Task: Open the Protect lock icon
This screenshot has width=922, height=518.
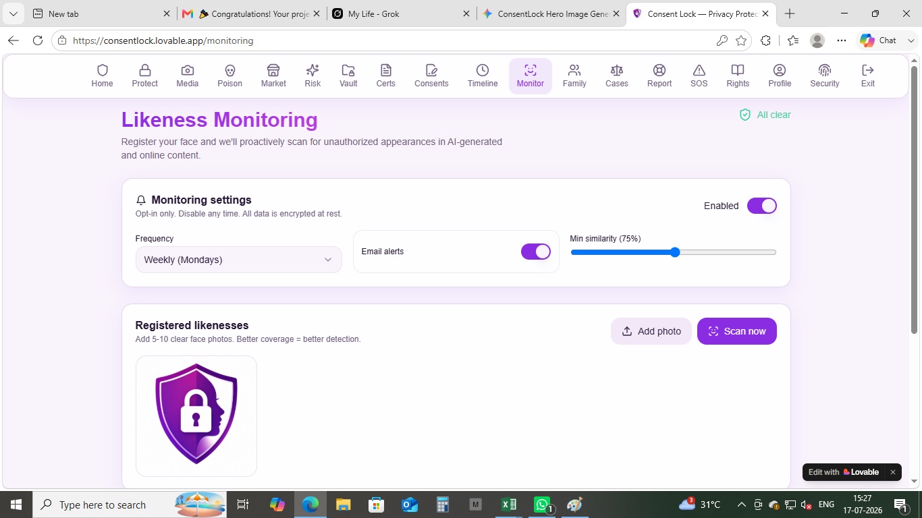Action: click(x=144, y=70)
